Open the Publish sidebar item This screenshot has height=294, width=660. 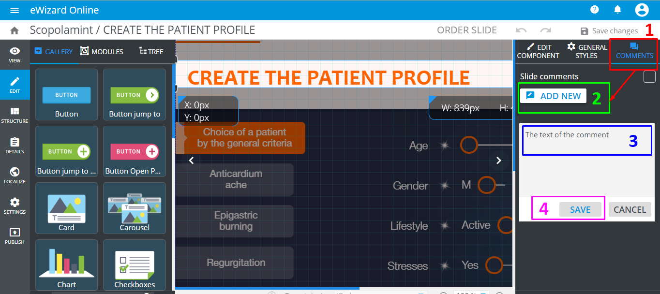tap(15, 235)
